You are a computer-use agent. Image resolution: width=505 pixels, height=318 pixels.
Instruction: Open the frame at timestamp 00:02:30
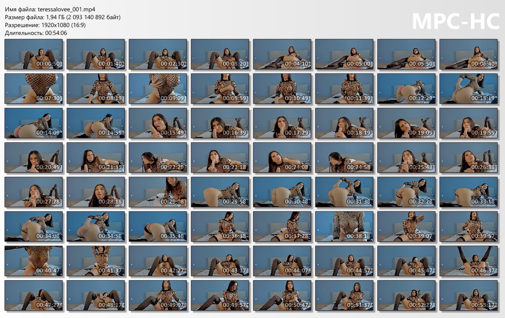coord(158,54)
